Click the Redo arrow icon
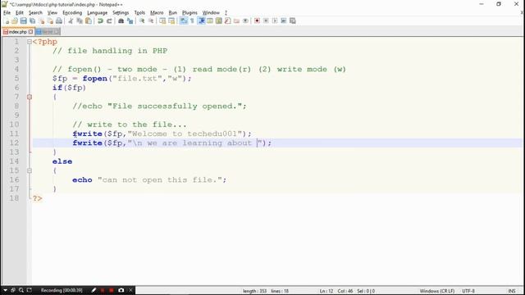Screen dimensions: 525x295 [x=109, y=21]
